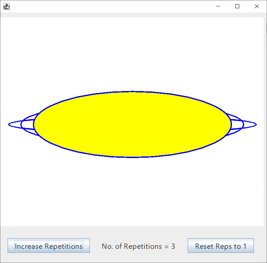Click the bottom edge of the yellow ellipse outline
The height and width of the screenshot is (263, 267).
tap(132, 157)
